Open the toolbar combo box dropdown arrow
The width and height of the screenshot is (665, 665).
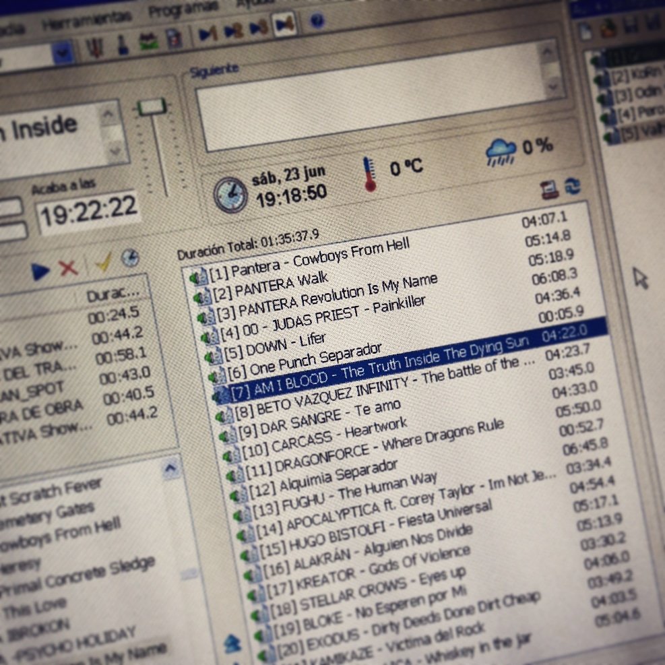pos(63,53)
